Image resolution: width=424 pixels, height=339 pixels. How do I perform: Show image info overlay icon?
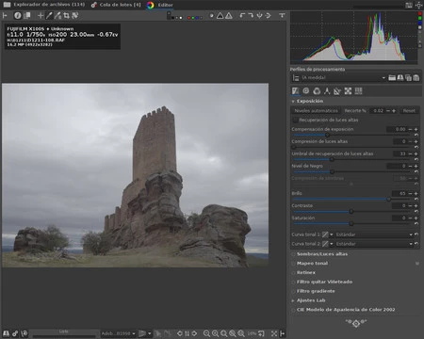[18, 15]
